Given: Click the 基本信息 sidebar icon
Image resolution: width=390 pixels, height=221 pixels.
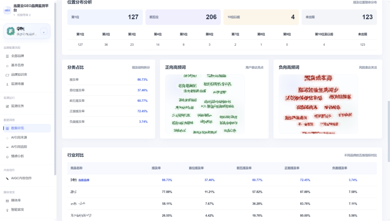Looking at the screenshot, I should [x=7, y=66].
